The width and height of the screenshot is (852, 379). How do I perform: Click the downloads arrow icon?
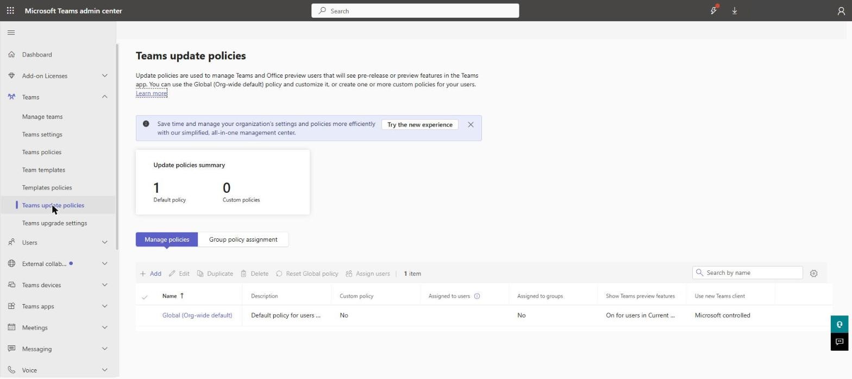[x=735, y=10]
